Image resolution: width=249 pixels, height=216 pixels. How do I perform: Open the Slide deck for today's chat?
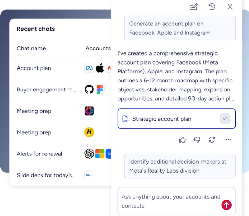click(46, 175)
